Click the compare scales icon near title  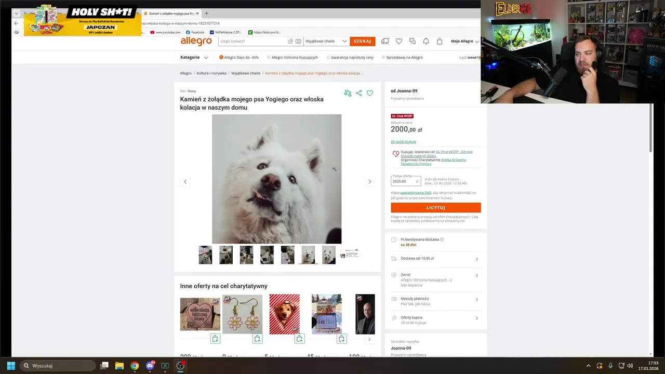(348, 93)
